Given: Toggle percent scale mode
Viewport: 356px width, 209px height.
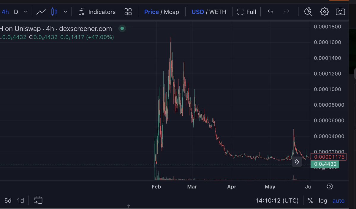Looking at the screenshot, I should (x=311, y=201).
